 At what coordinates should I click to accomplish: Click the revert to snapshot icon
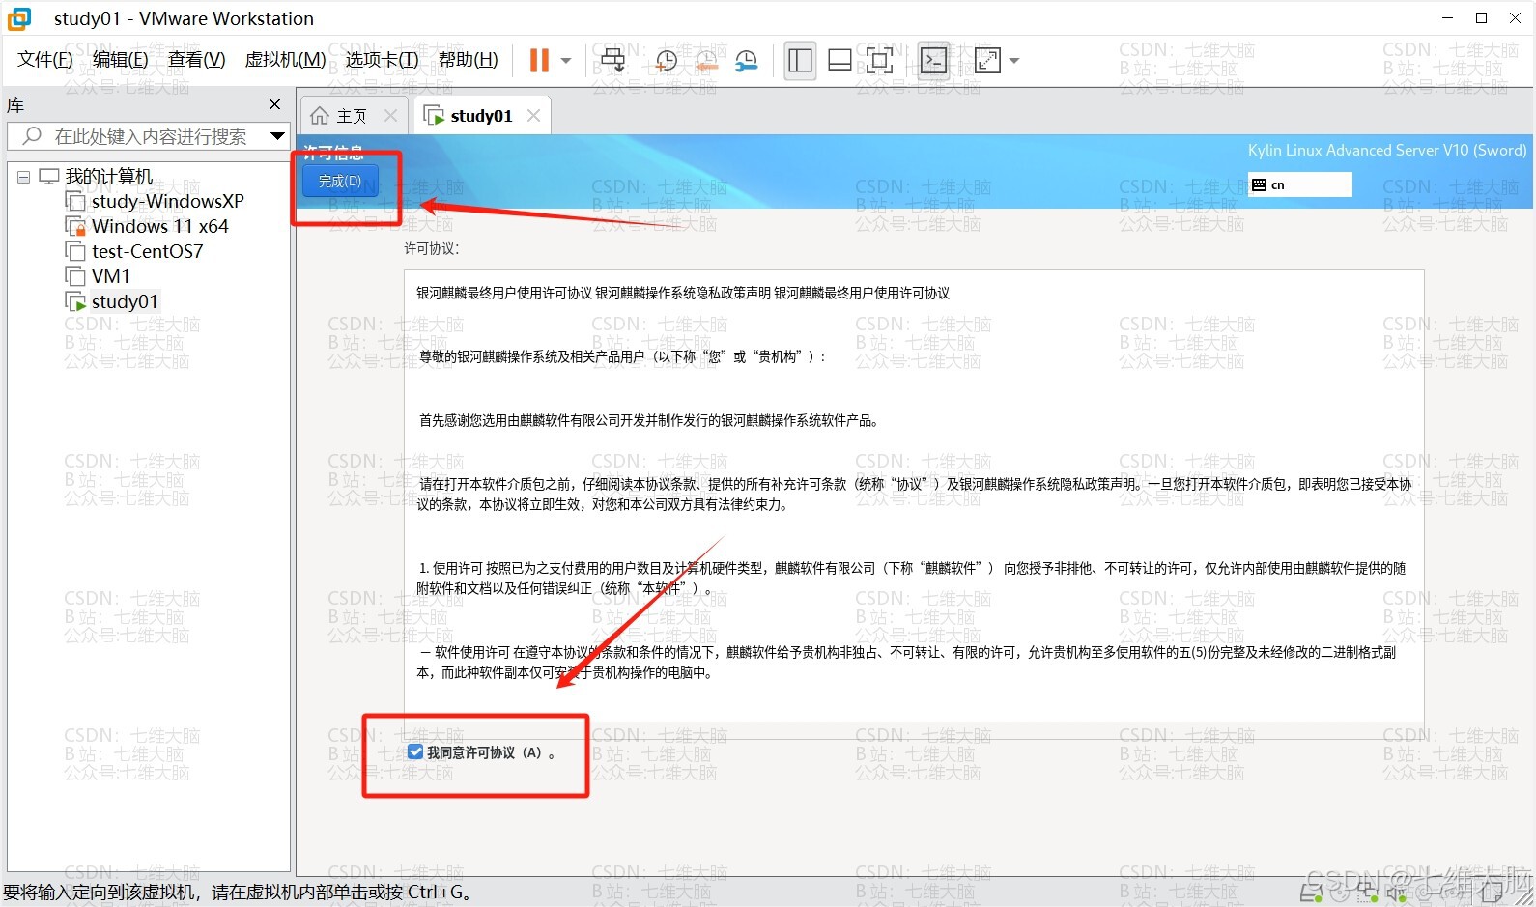click(x=707, y=60)
